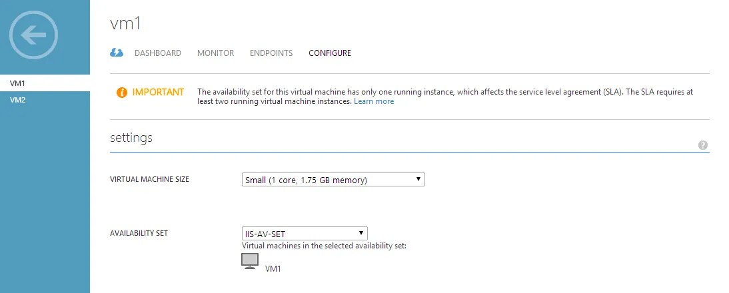Open the Monitor tab
This screenshot has width=729, height=293.
click(215, 53)
